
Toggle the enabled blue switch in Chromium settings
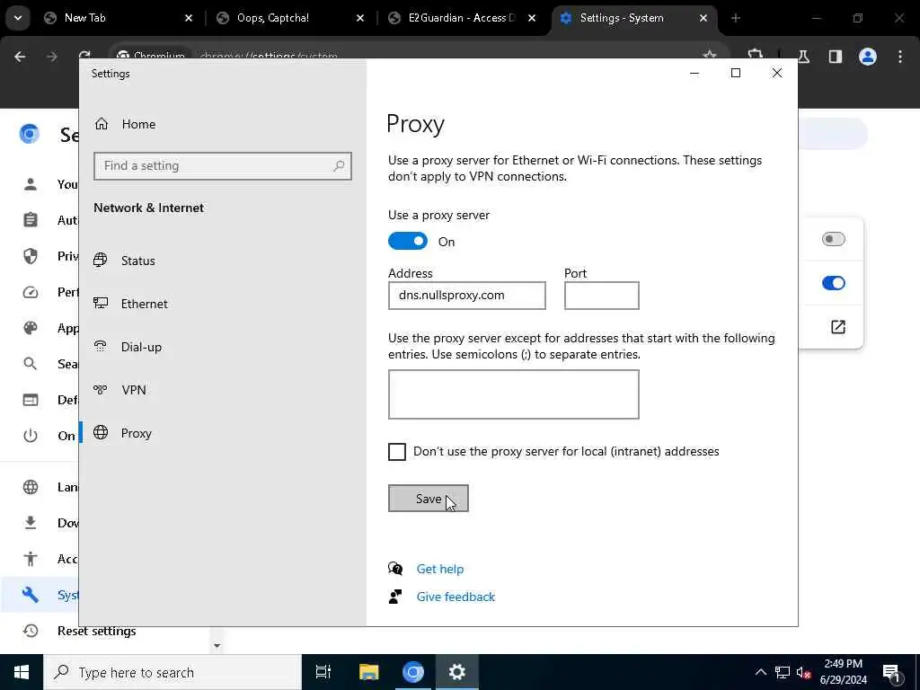point(833,283)
